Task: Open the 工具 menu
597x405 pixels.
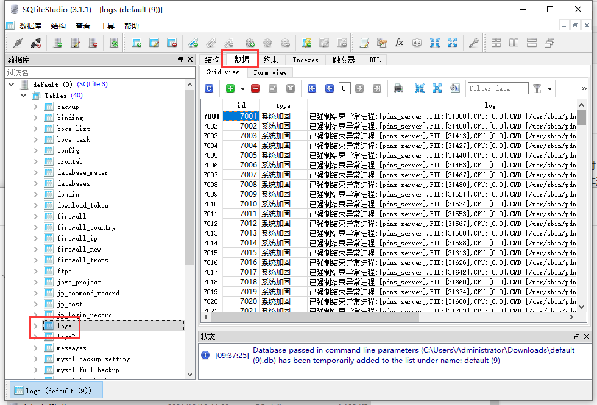Action: [x=107, y=26]
